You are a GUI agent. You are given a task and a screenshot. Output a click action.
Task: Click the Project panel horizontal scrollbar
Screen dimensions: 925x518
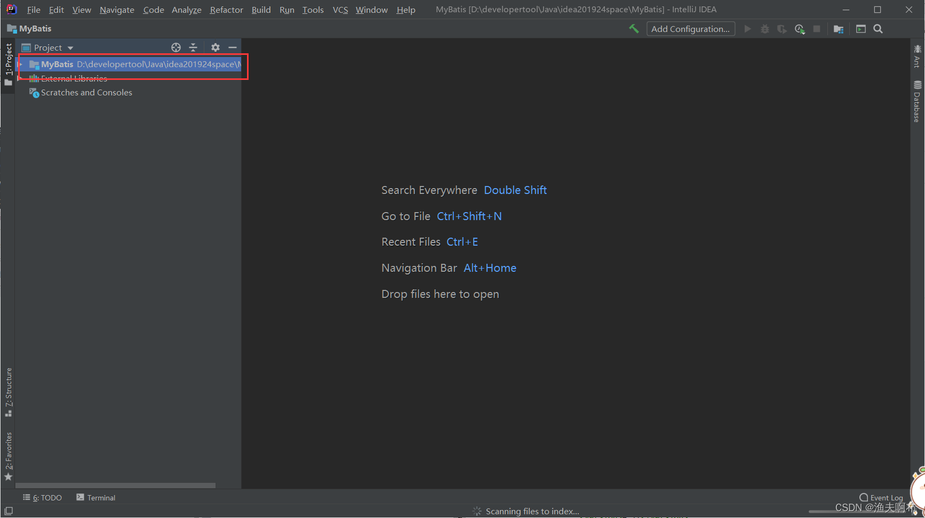(116, 485)
